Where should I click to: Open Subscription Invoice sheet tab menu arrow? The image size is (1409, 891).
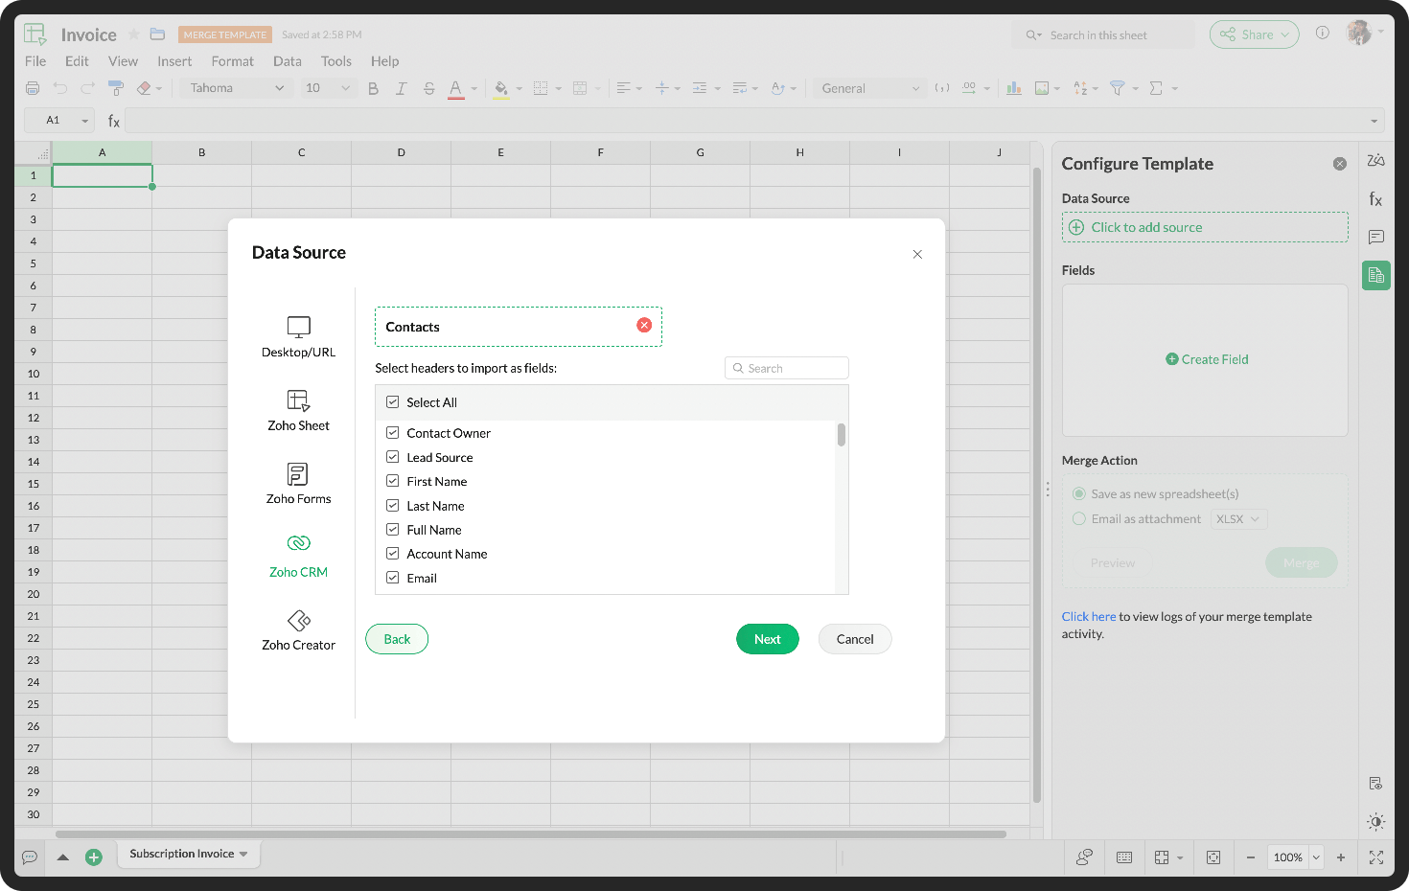pos(243,854)
